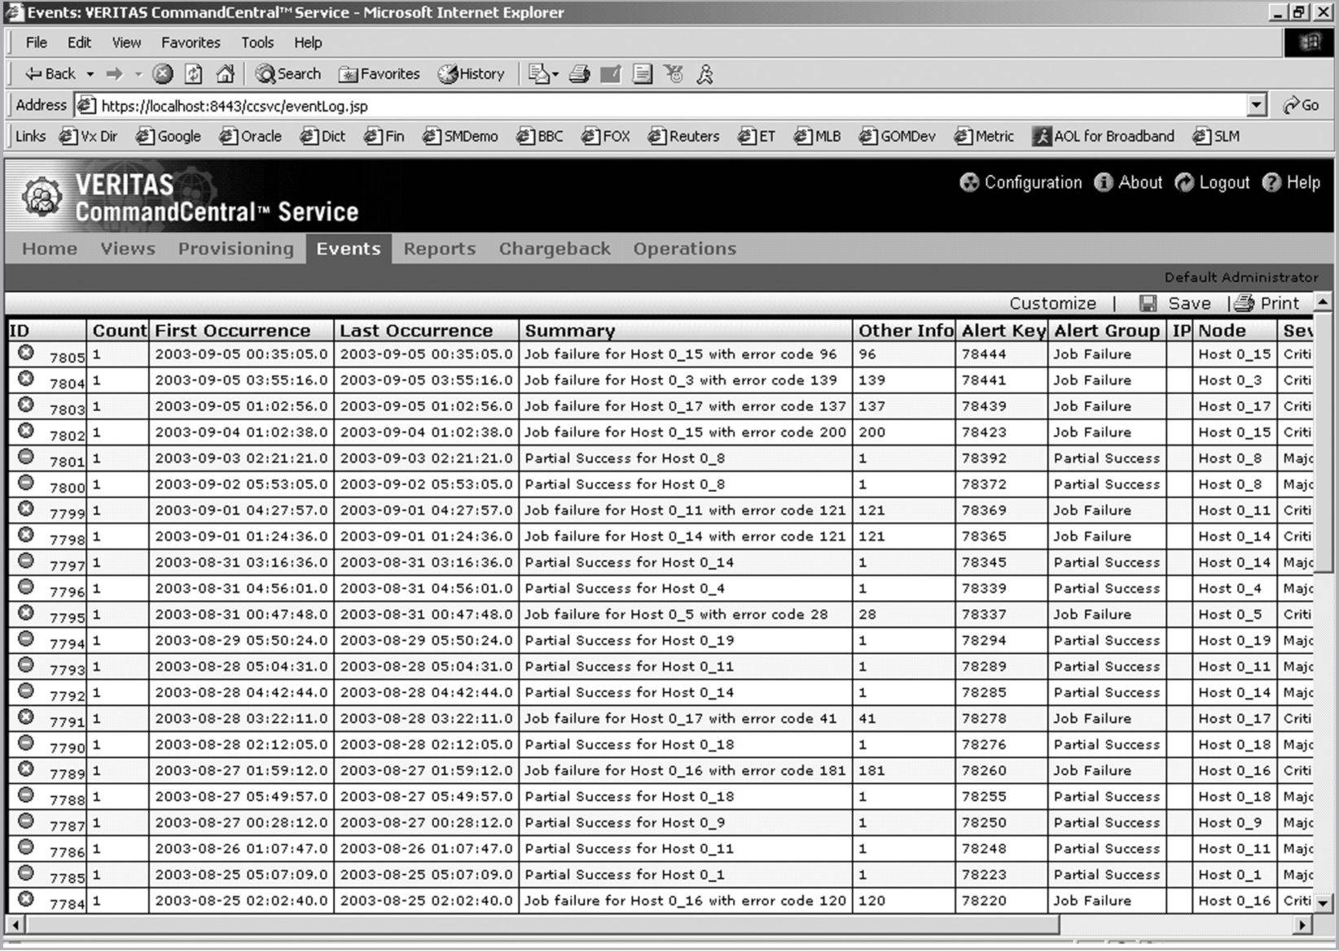Open the address bar dropdown arrow
1339x951 pixels.
1257,105
